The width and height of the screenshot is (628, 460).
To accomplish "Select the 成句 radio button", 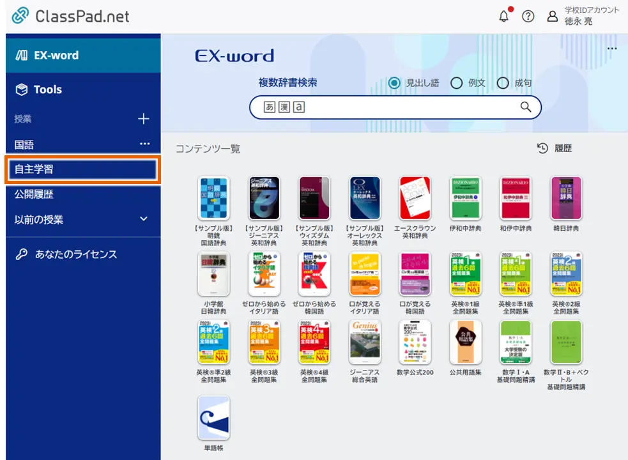I will [503, 83].
